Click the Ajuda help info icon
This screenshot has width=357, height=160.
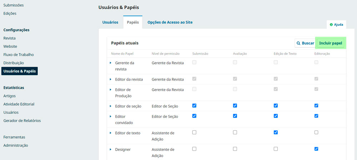pyautogui.click(x=331, y=25)
